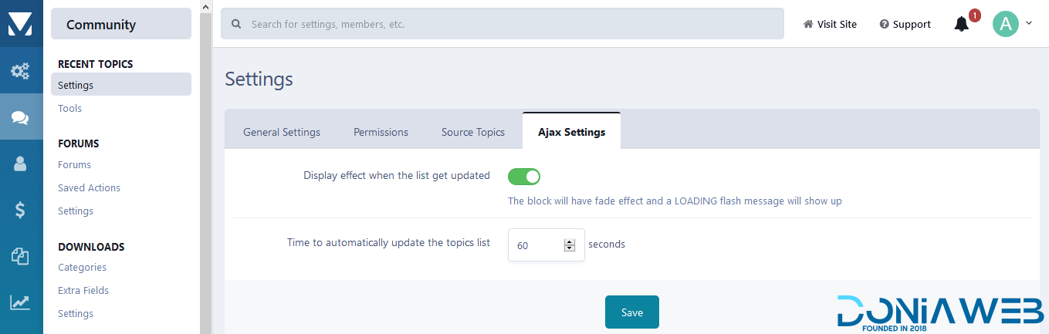The width and height of the screenshot is (1049, 334).
Task: Open the Source Topics tab
Action: (x=473, y=132)
